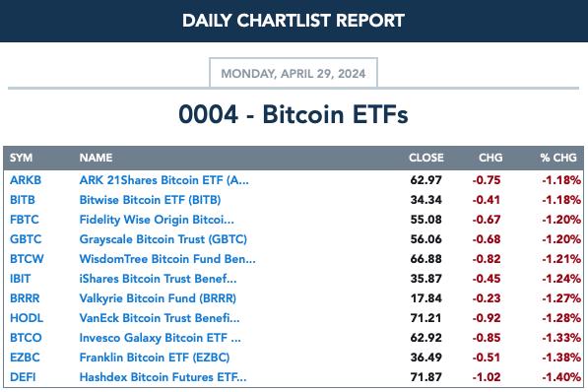Open Grayscale Bitcoin Trust (GBTC) link
Screen dimensions: 588x392
tap(163, 239)
